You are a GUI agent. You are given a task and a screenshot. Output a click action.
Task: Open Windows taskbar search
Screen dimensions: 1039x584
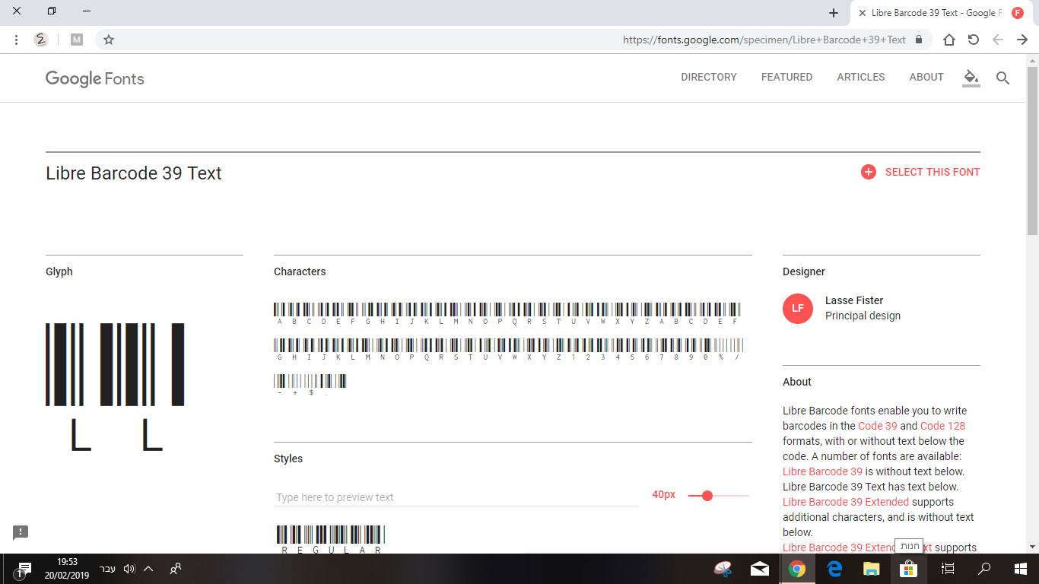coord(984,569)
